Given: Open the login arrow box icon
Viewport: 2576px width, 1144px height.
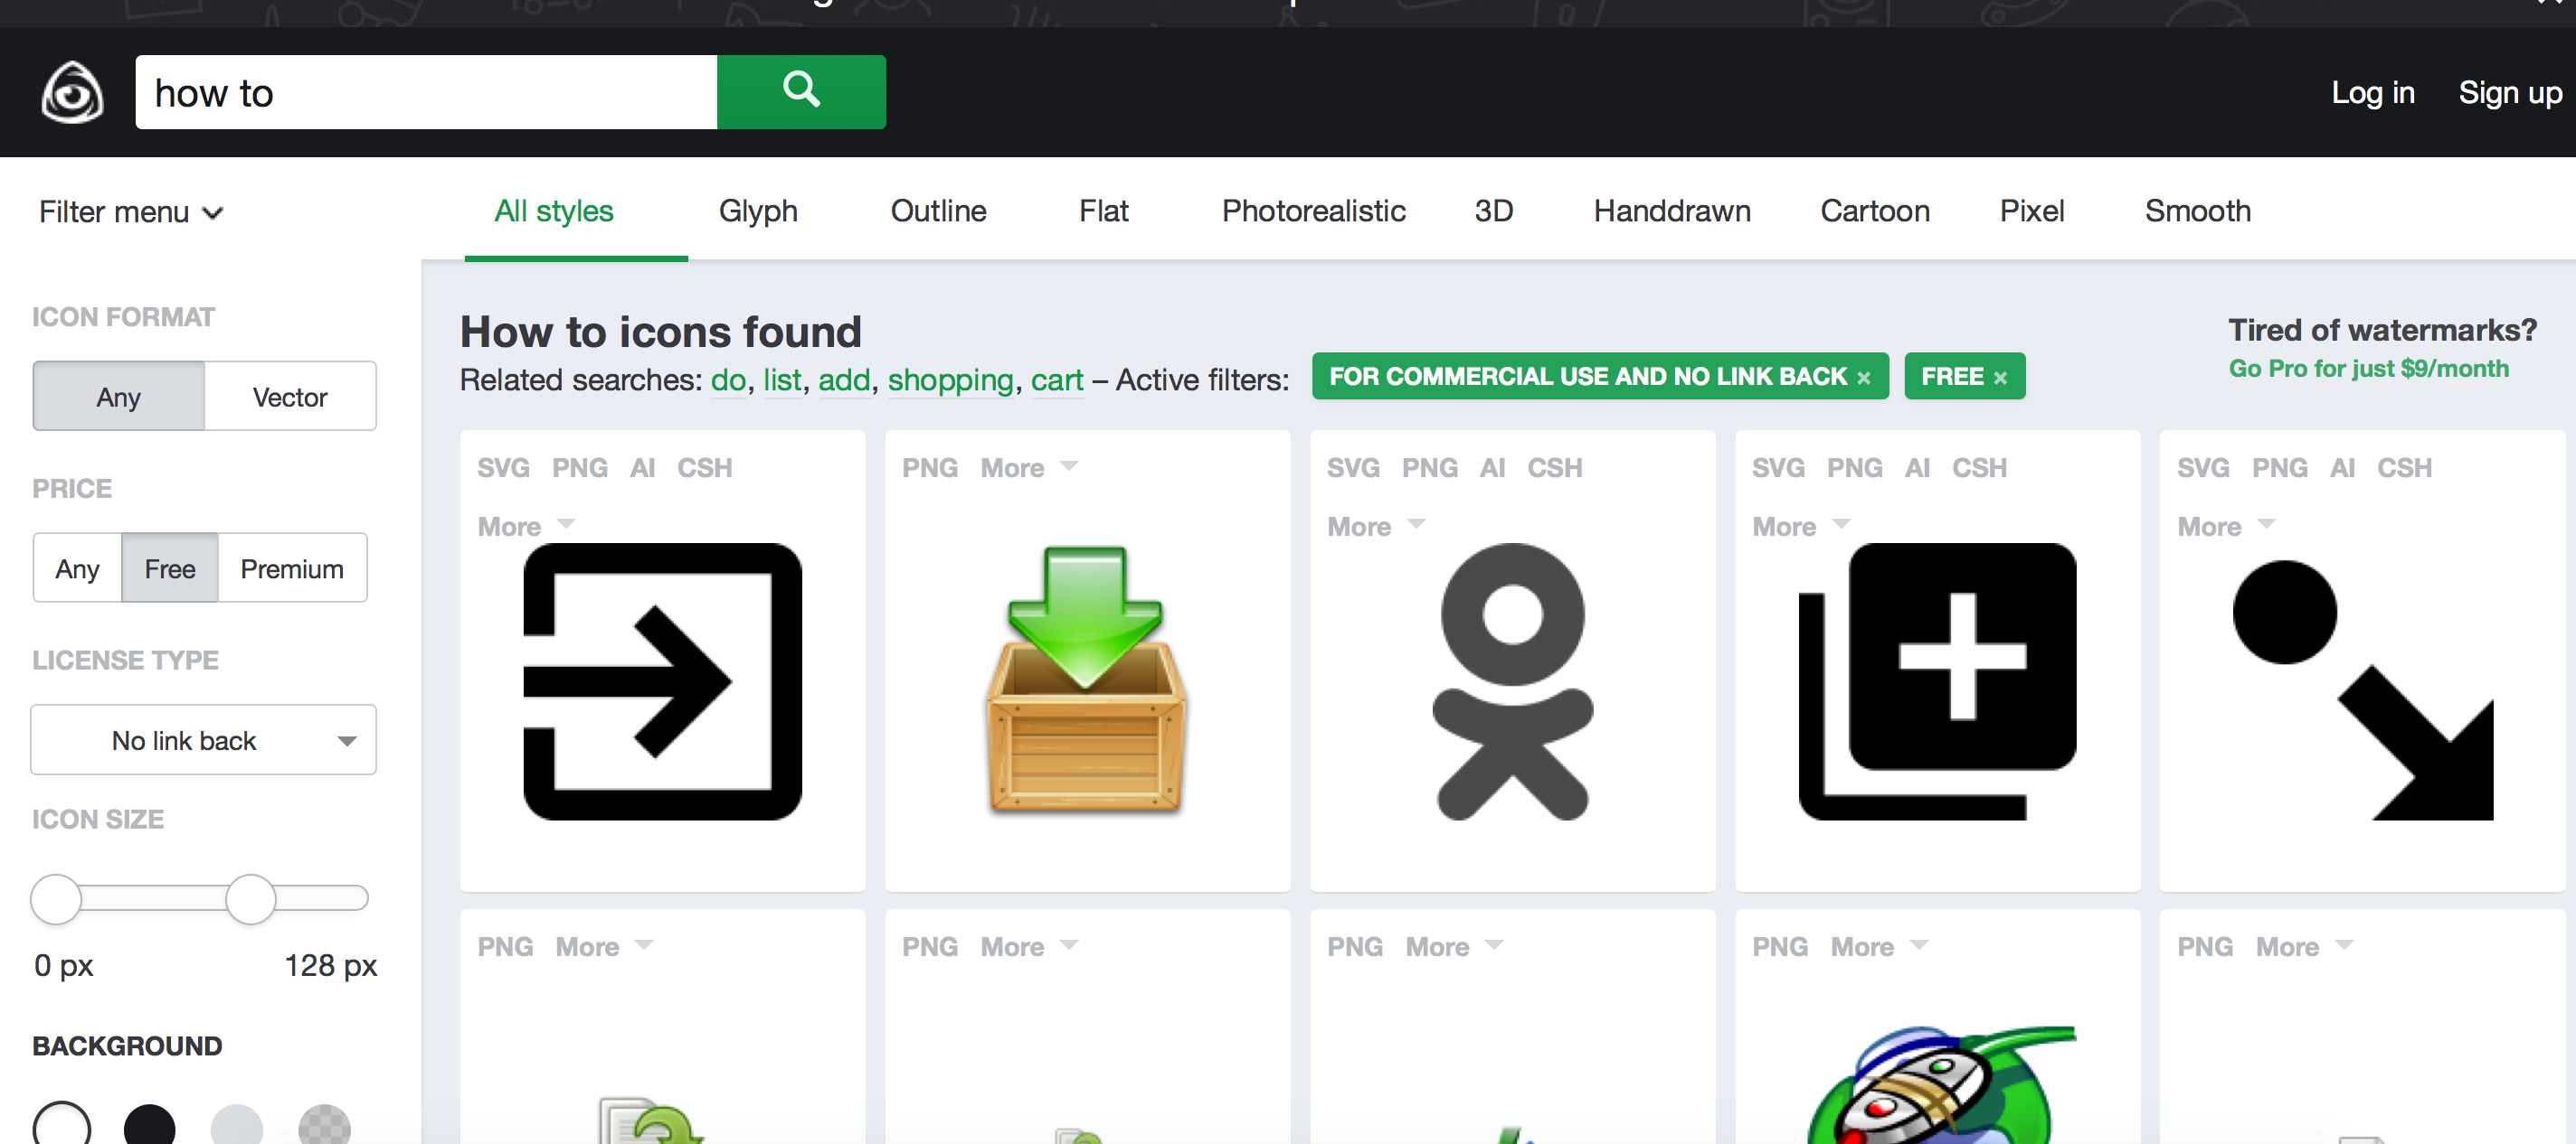Looking at the screenshot, I should pos(662,681).
